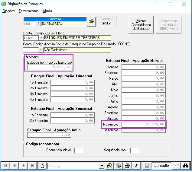Open company folder icon next to Empresa

coord(91,21)
